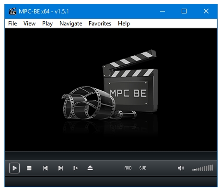Click the MPC-BE icon in the title bar
The height and width of the screenshot is (194, 222).
12,11
